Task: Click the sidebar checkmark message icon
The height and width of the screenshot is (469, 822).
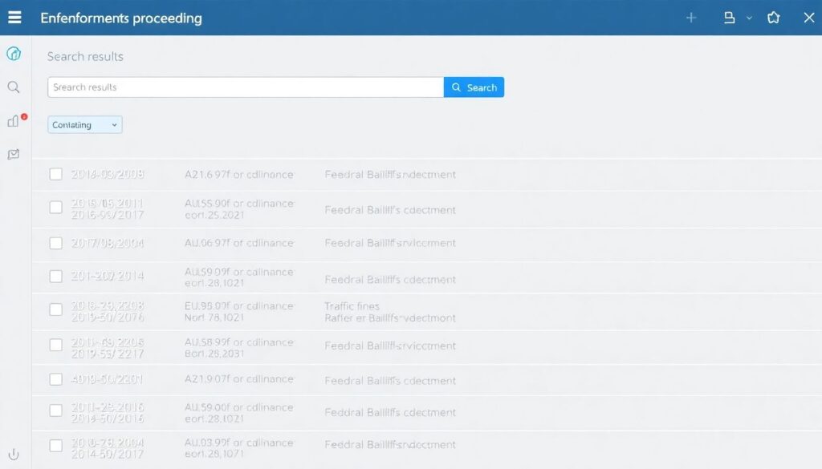Action: click(x=14, y=155)
